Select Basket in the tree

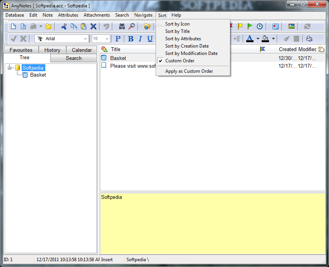point(38,75)
